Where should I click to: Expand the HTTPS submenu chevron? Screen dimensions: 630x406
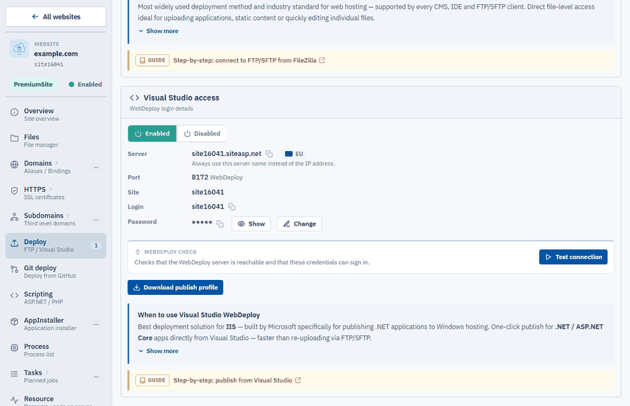(x=51, y=189)
